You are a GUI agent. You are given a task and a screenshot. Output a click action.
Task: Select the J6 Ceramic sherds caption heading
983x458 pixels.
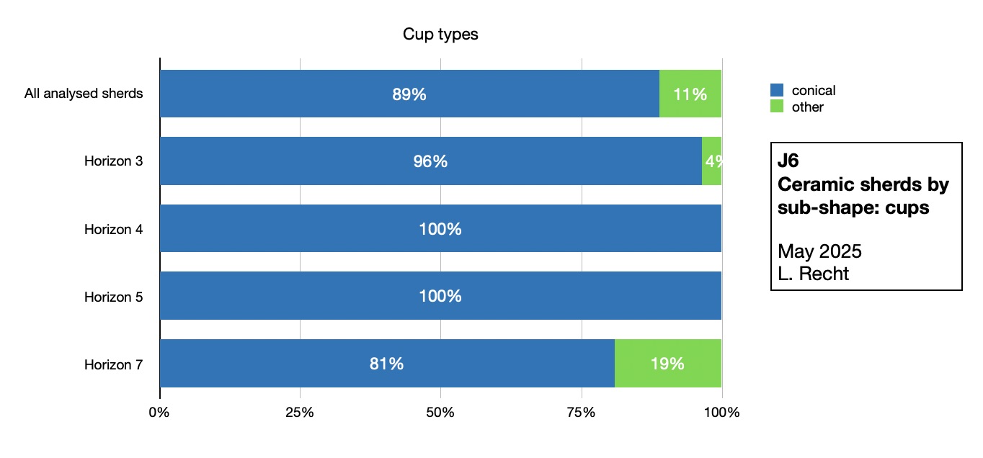pos(863,184)
